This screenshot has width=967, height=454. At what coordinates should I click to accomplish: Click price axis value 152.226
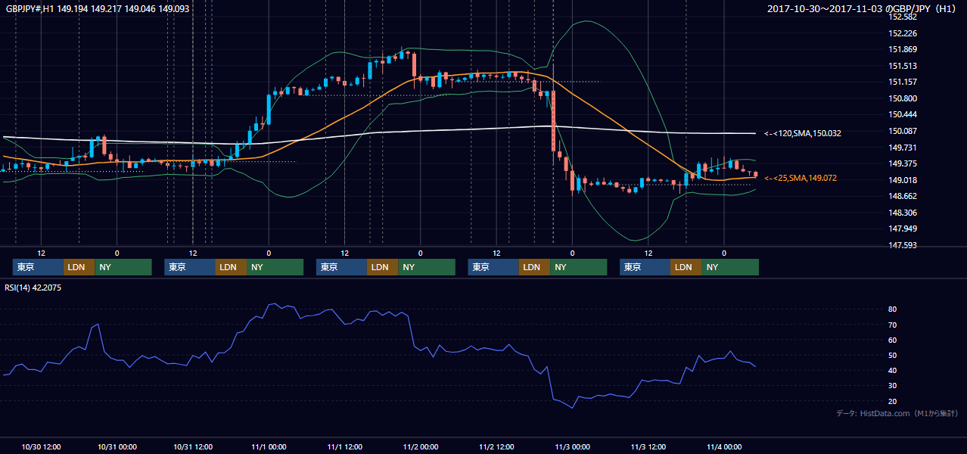point(903,33)
